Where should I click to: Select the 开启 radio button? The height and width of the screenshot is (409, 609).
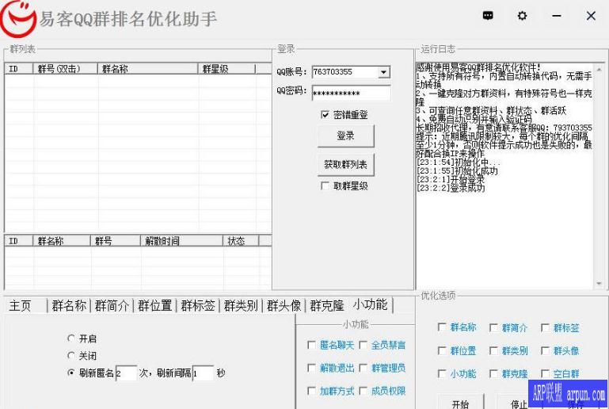tap(71, 338)
